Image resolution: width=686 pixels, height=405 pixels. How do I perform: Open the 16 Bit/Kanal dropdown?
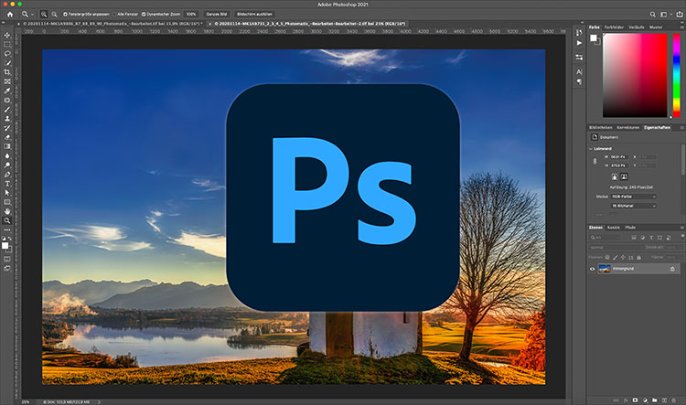point(634,206)
